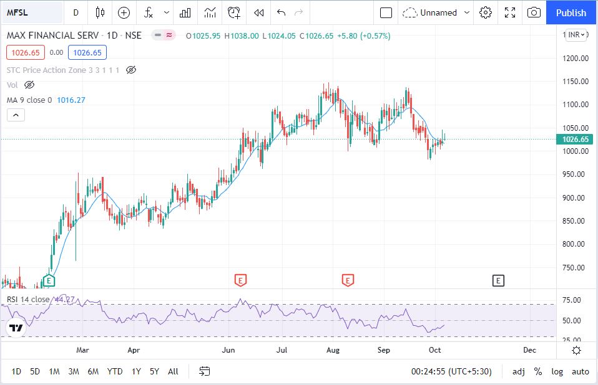Open the fx indicators menu
The image size is (598, 385).
coord(149,12)
